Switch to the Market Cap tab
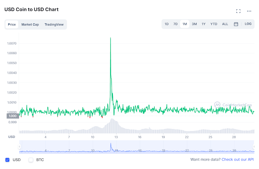This screenshot has height=169, width=259. 30,25
